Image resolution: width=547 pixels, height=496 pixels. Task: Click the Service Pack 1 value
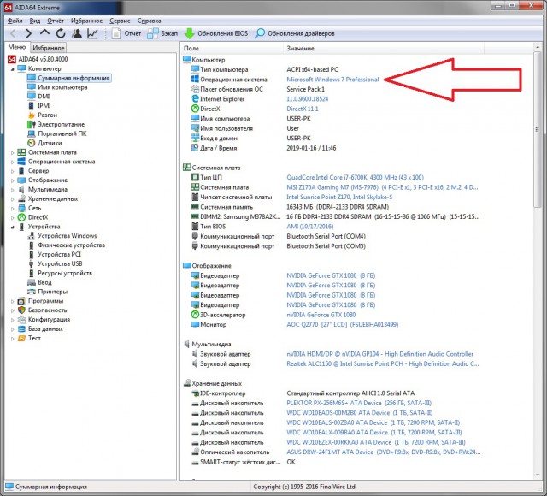[x=305, y=89]
